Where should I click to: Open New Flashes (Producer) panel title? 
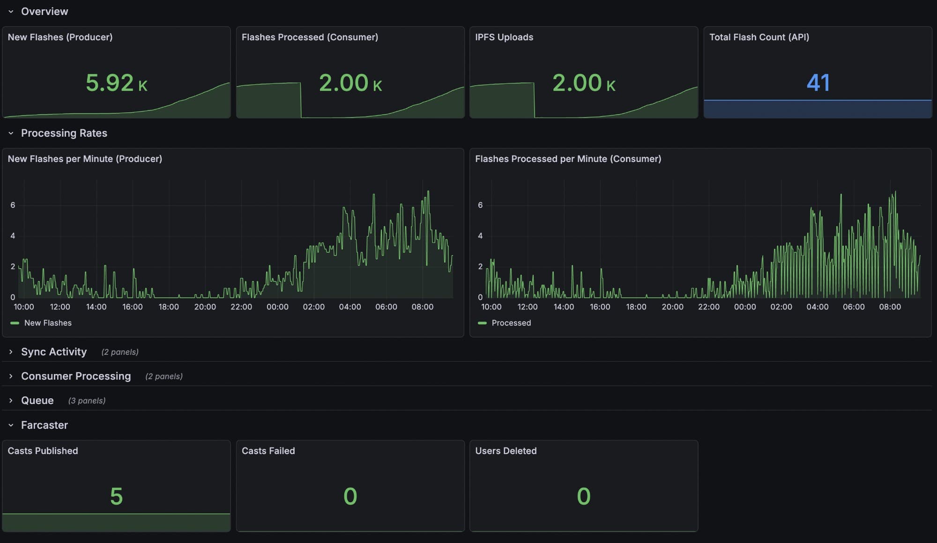60,37
